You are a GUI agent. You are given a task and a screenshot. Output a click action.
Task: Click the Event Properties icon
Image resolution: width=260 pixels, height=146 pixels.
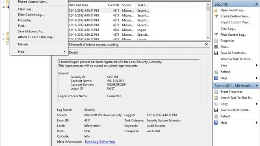216,92
